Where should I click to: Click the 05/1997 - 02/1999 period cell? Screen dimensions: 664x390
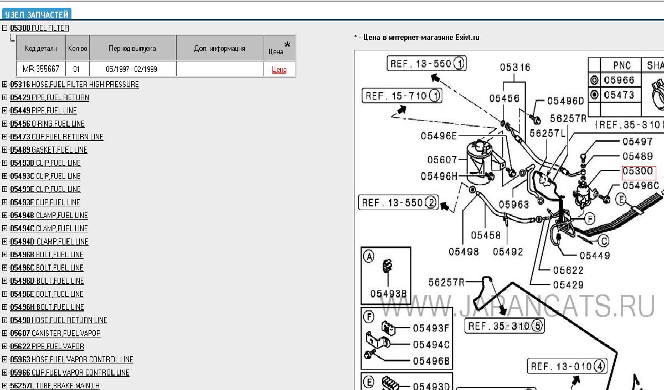pyautogui.click(x=132, y=69)
